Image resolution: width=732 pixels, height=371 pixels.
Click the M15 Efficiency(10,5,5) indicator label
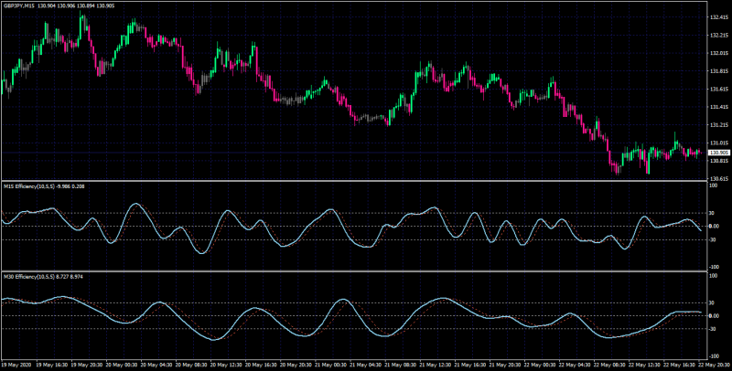29,186
